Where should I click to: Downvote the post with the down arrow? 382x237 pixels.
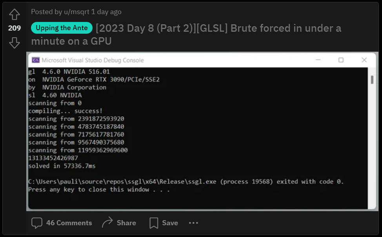point(15,42)
